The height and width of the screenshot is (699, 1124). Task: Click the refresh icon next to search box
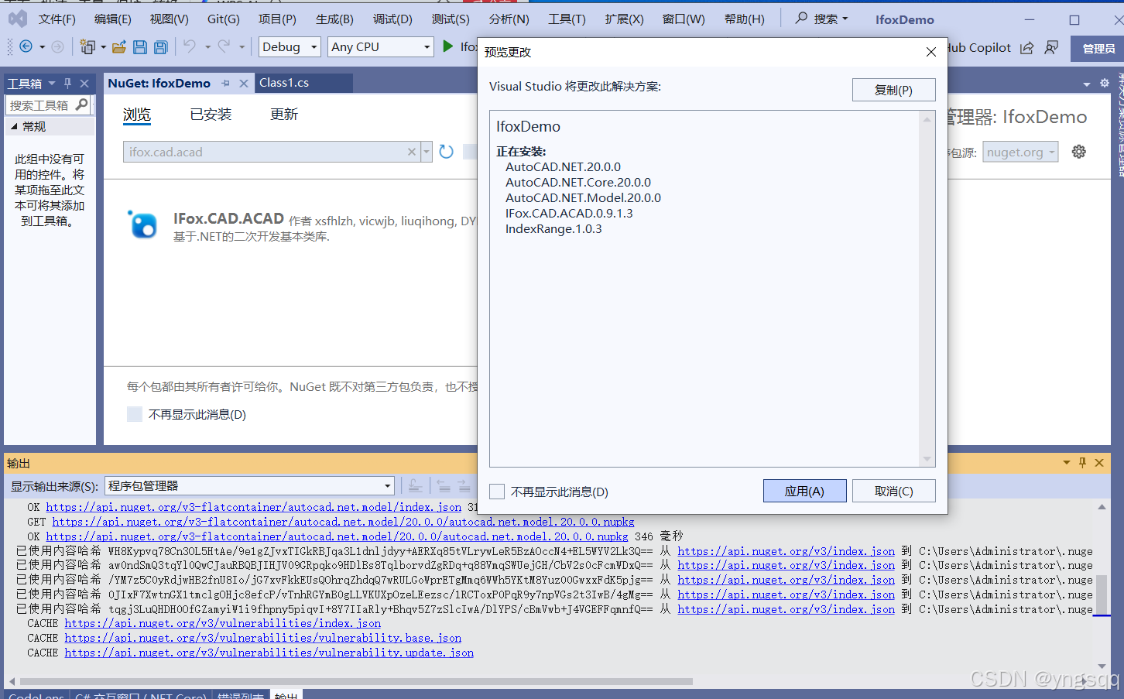pos(446,152)
